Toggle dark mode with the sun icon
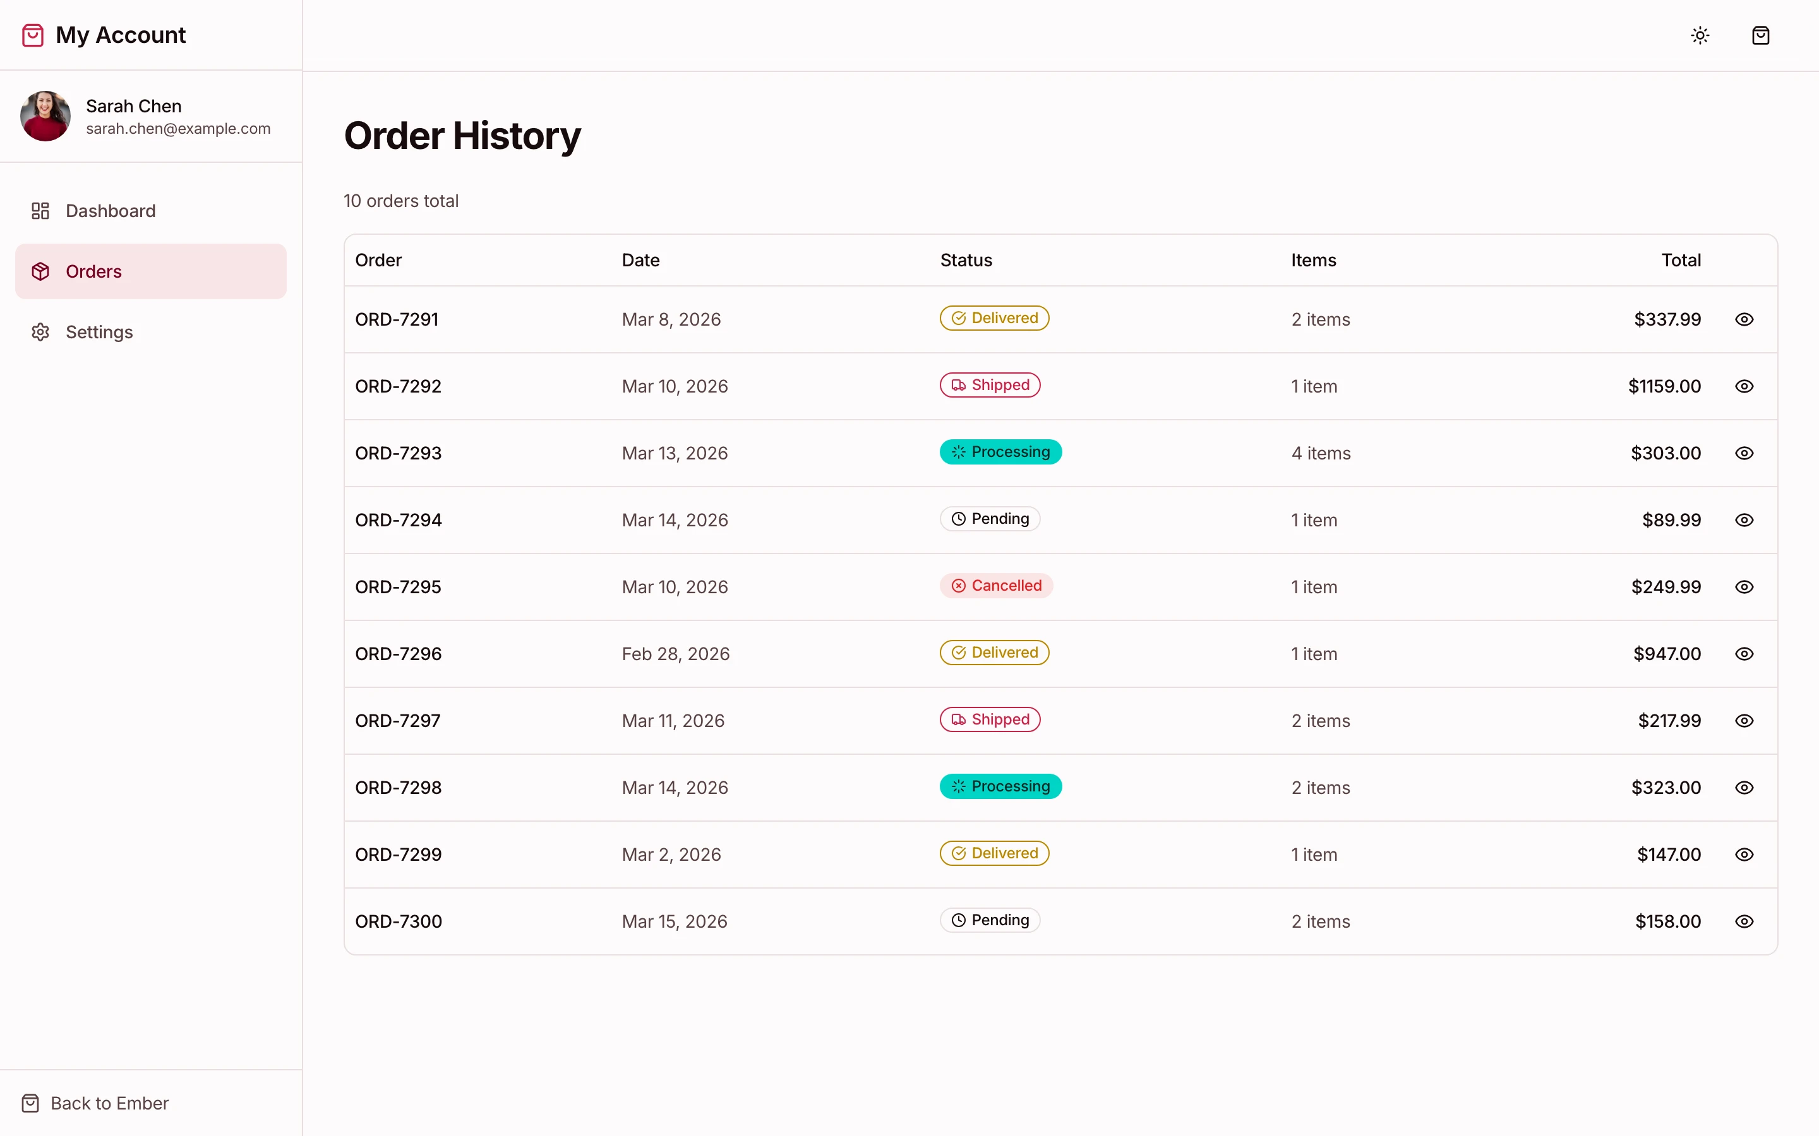1819x1136 pixels. pos(1701,35)
